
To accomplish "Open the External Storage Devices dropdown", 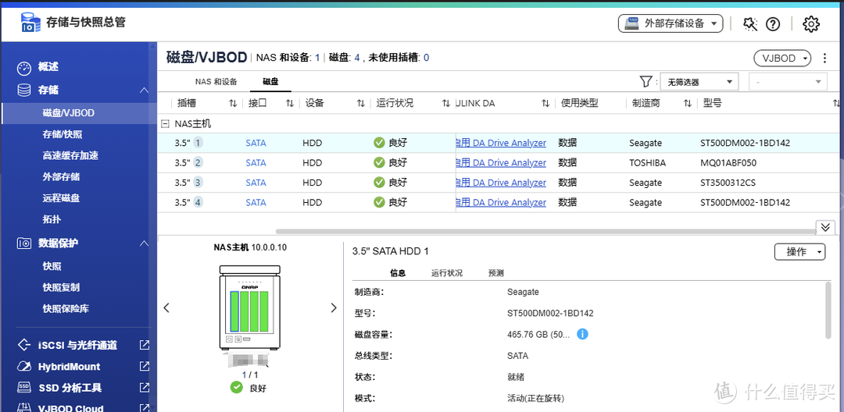I will 671,23.
